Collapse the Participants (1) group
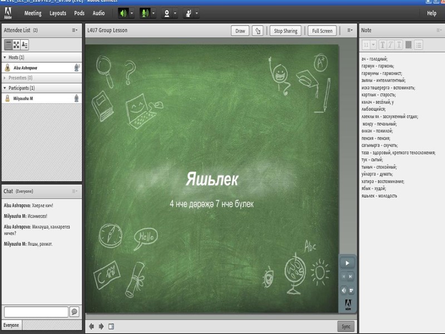 5,88
